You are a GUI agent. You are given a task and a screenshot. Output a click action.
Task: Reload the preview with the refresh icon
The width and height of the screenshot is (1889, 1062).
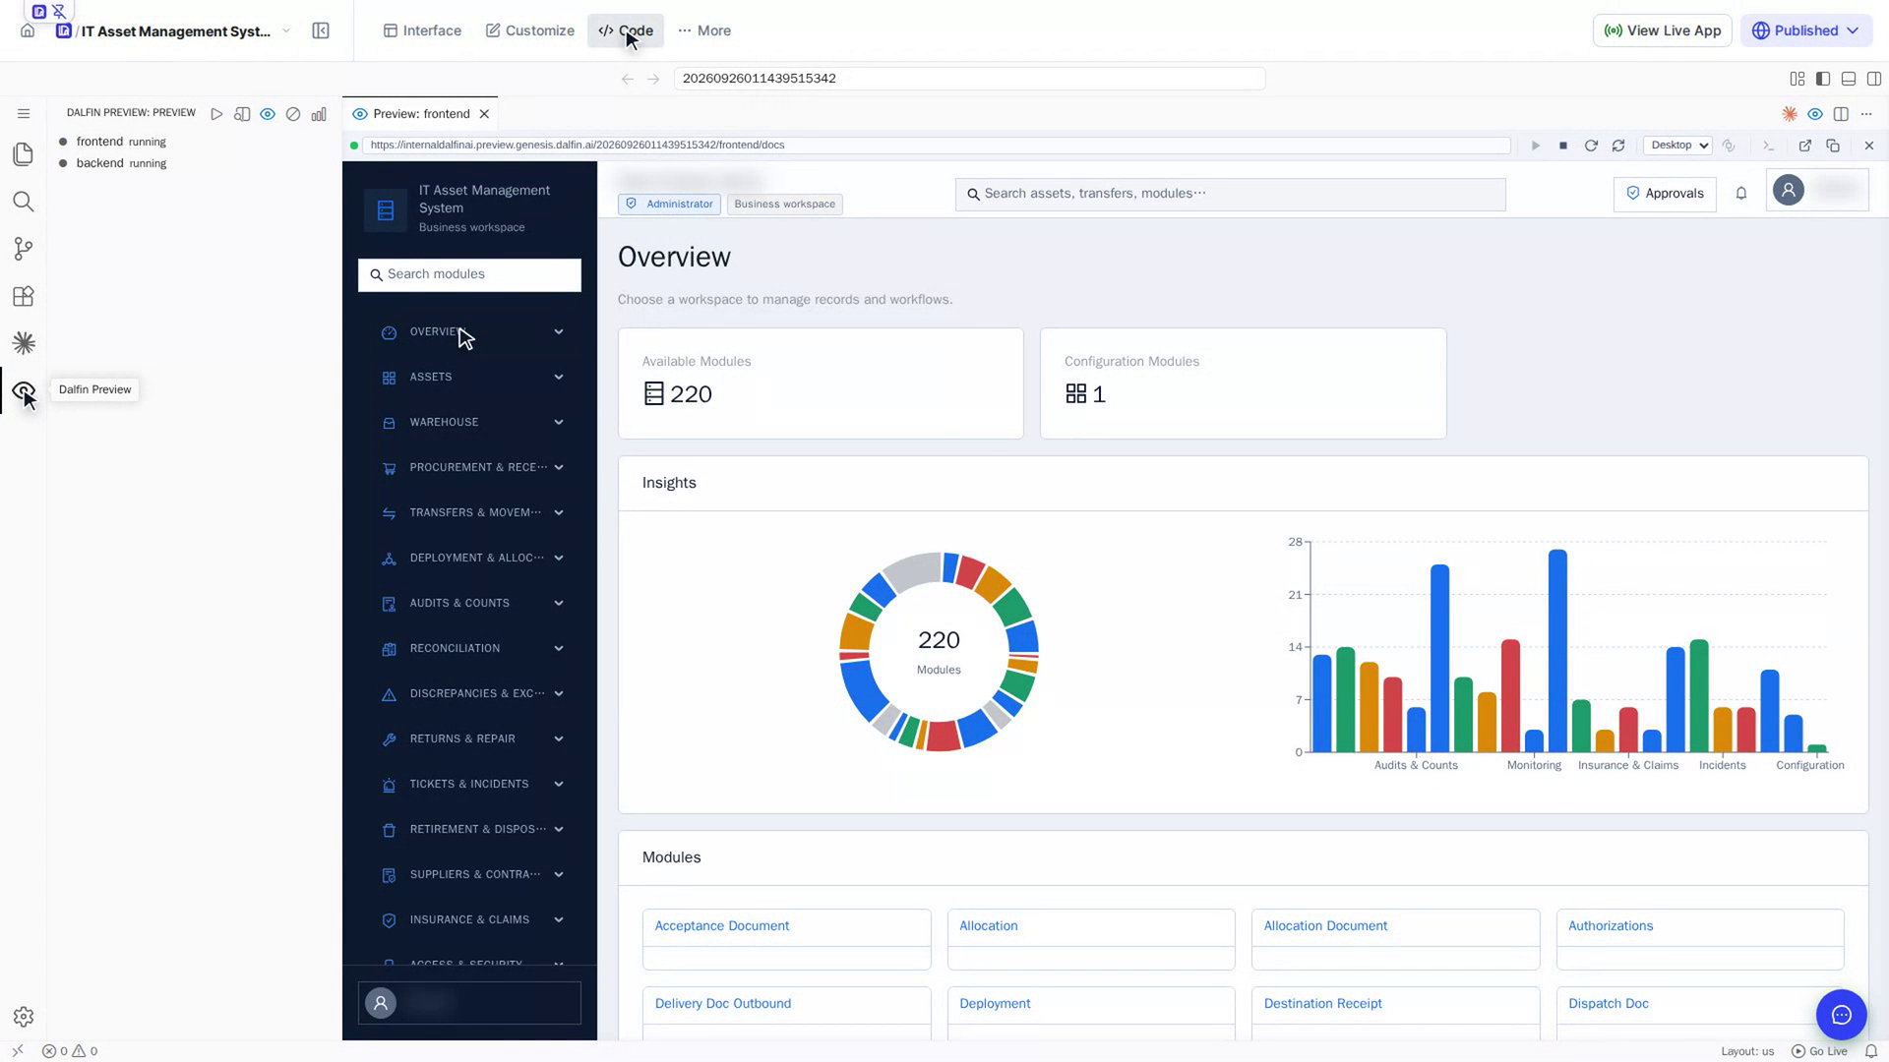tap(1591, 146)
